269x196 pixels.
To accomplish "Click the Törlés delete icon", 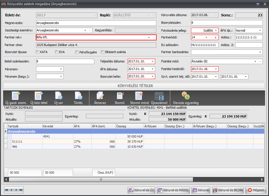I will [x=78, y=96].
